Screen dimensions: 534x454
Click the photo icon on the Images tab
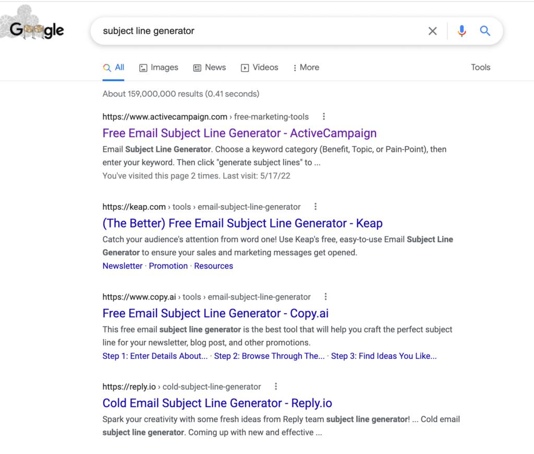[142, 67]
